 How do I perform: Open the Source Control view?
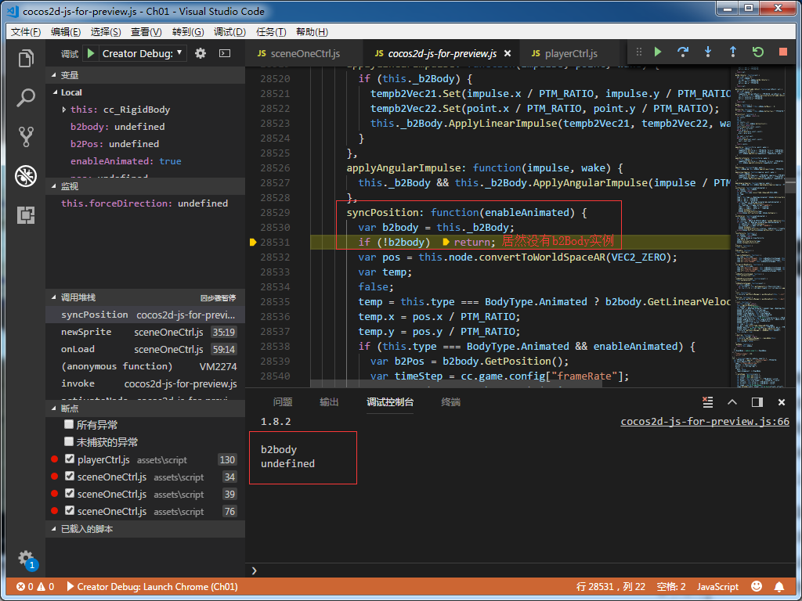26,136
